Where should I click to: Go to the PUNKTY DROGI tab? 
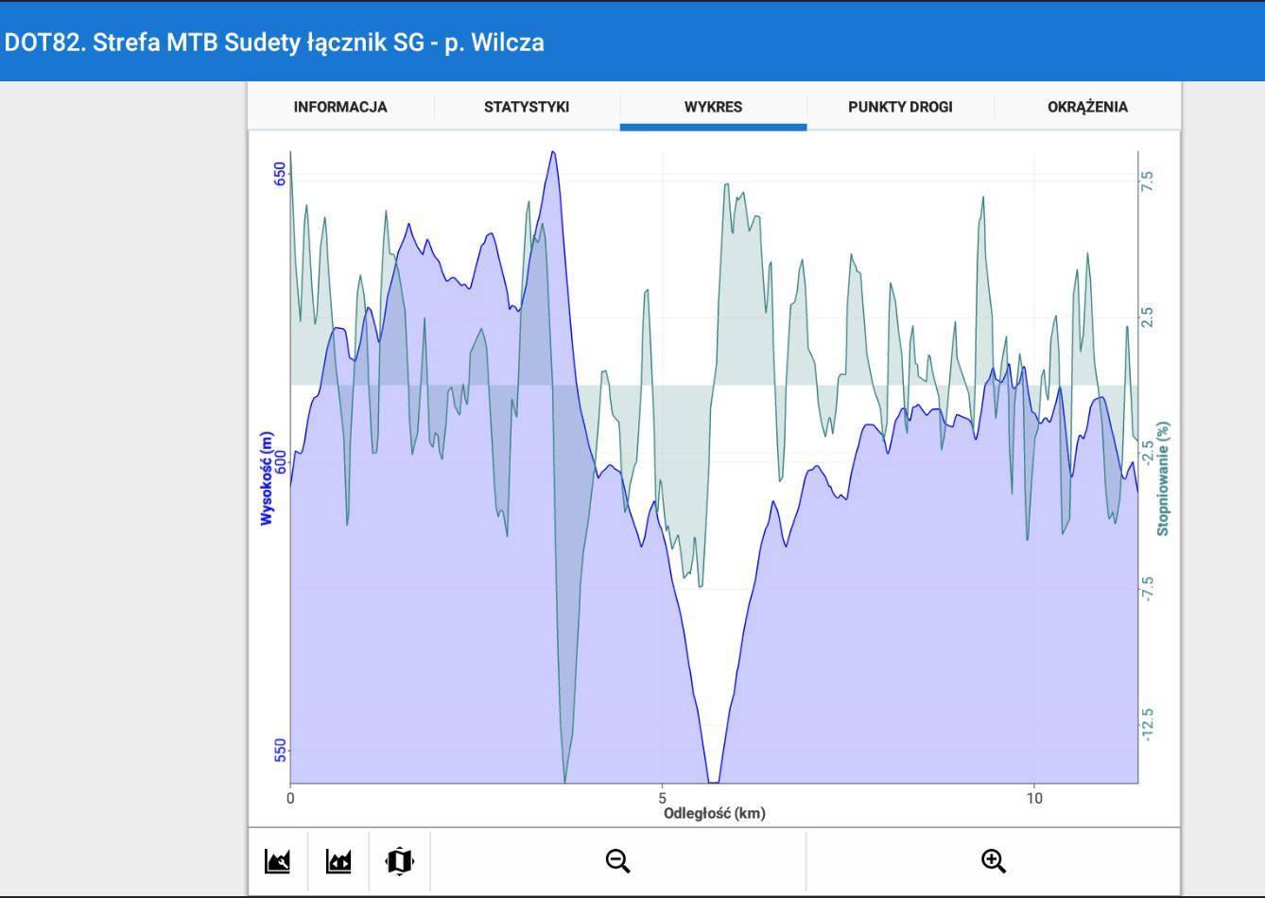pyautogui.click(x=900, y=107)
